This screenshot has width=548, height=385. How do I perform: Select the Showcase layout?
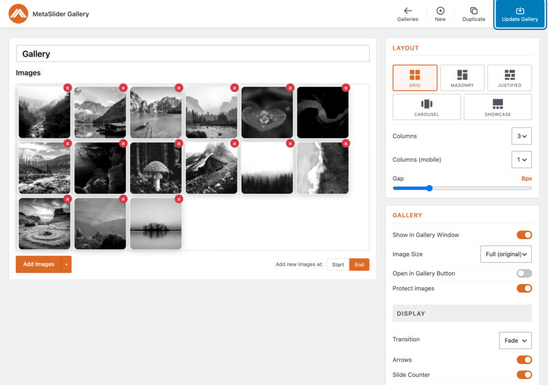tap(498, 107)
